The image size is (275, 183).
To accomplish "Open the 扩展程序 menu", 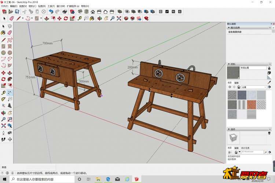I will 73,6.
